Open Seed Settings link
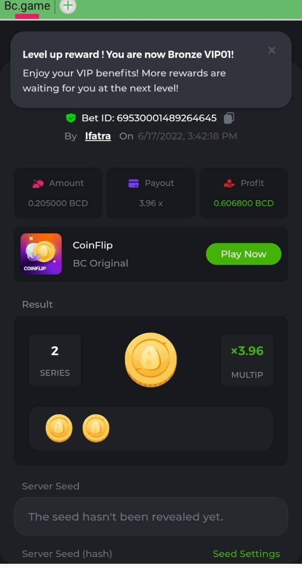Image resolution: width=302 pixels, height=568 pixels. point(246,554)
